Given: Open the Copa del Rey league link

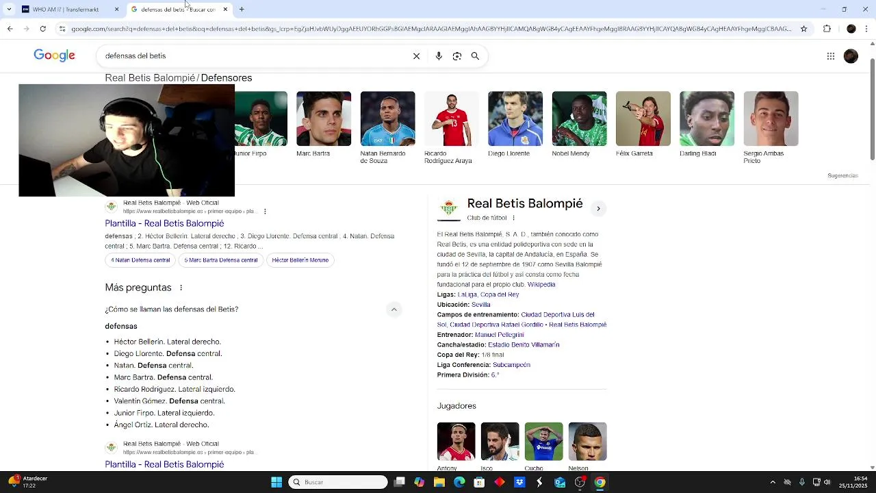Looking at the screenshot, I should tap(500, 294).
